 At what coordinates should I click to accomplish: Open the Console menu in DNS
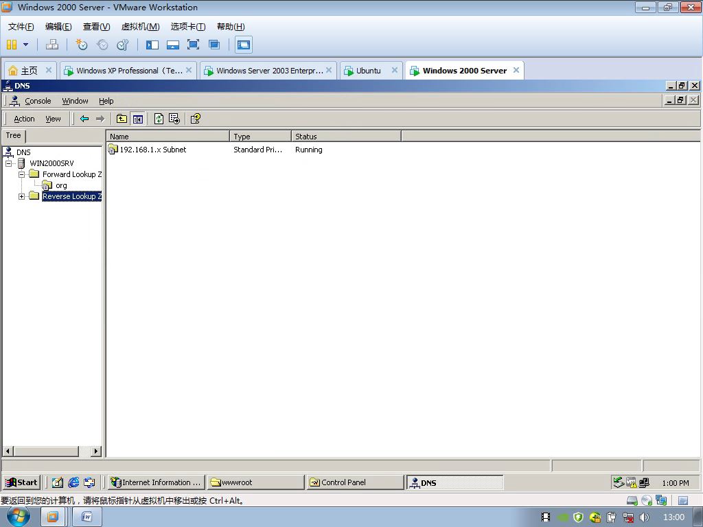point(38,101)
